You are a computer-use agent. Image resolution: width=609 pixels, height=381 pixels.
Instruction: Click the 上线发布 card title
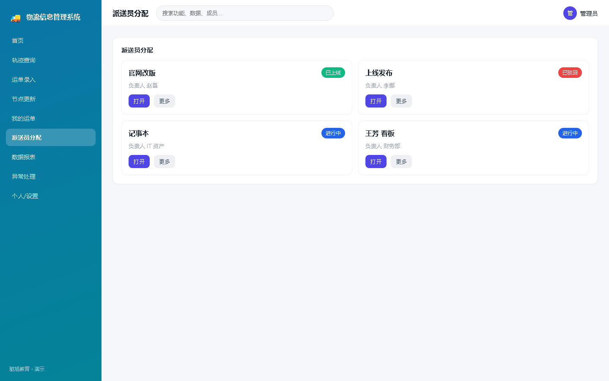[x=379, y=73]
